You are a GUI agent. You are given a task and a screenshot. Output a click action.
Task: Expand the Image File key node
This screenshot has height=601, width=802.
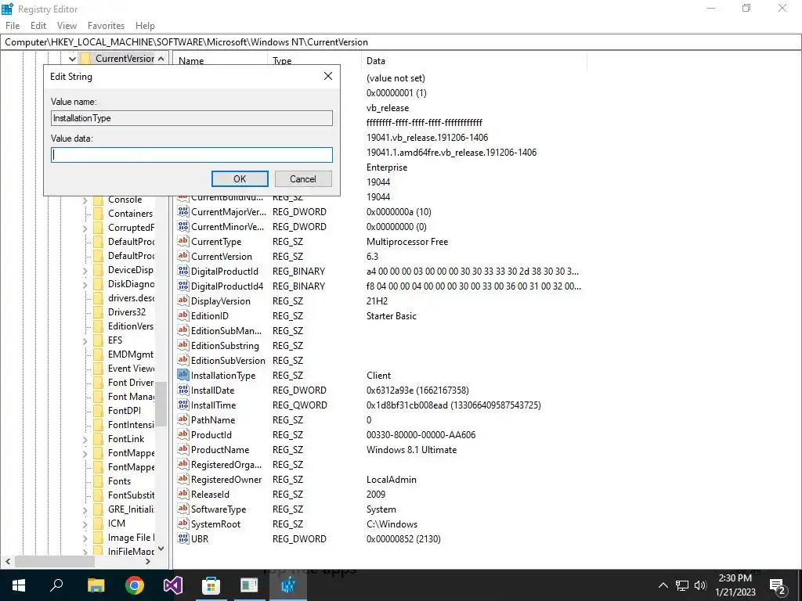tap(85, 538)
